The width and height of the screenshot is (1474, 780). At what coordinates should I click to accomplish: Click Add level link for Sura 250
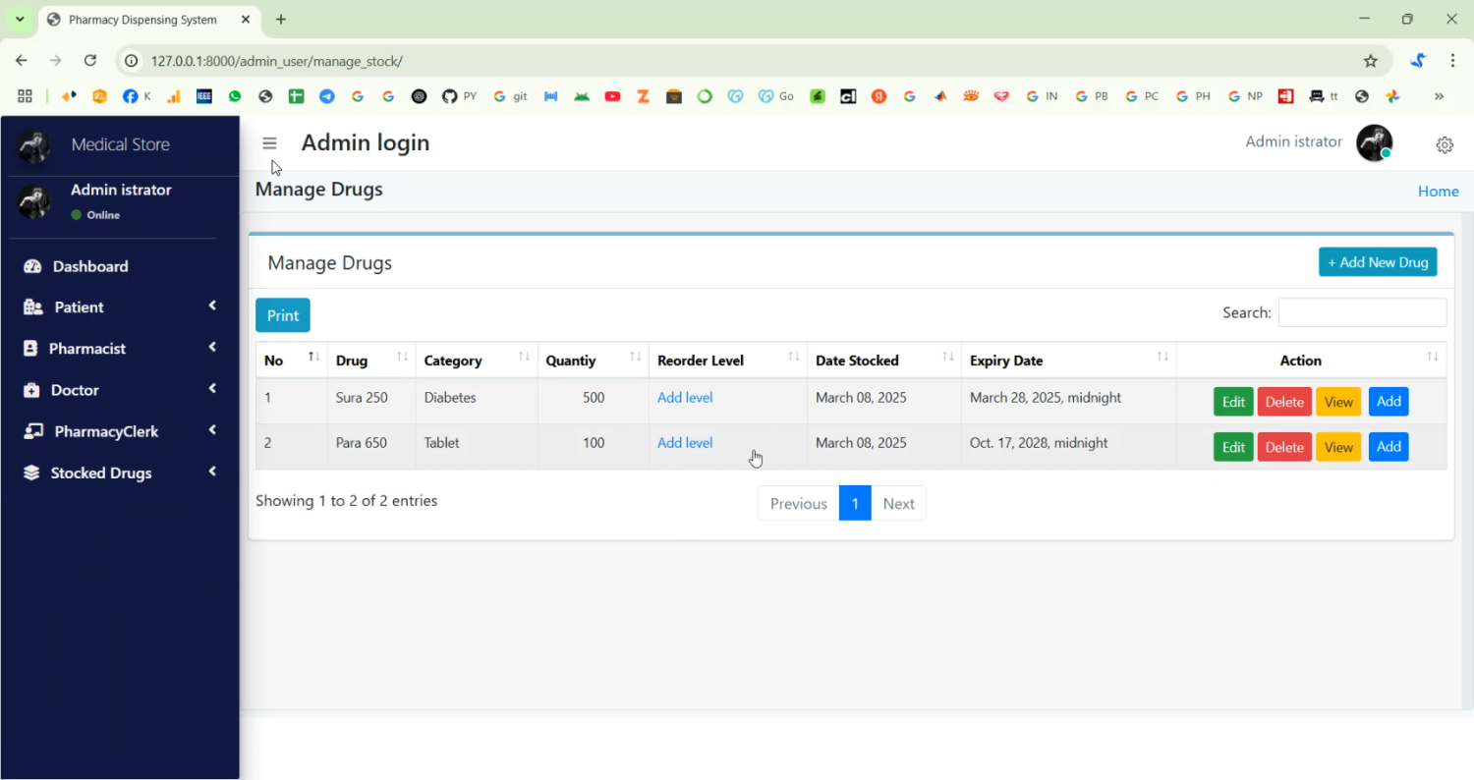pos(685,398)
